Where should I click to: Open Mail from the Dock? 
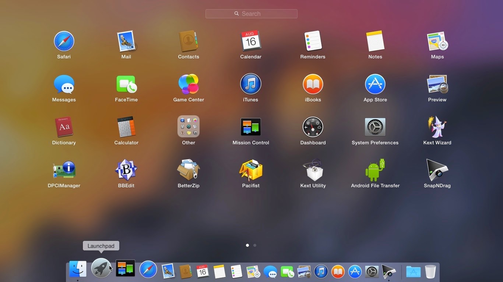pyautogui.click(x=168, y=271)
